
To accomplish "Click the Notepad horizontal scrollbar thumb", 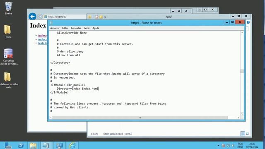I will [140, 118].
